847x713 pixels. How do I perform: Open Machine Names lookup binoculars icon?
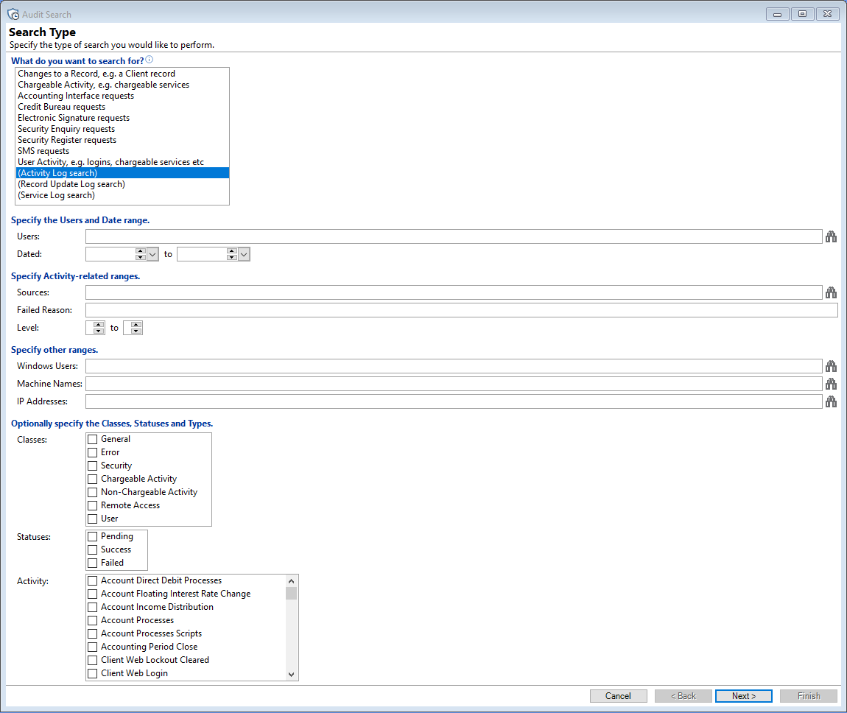coord(831,384)
